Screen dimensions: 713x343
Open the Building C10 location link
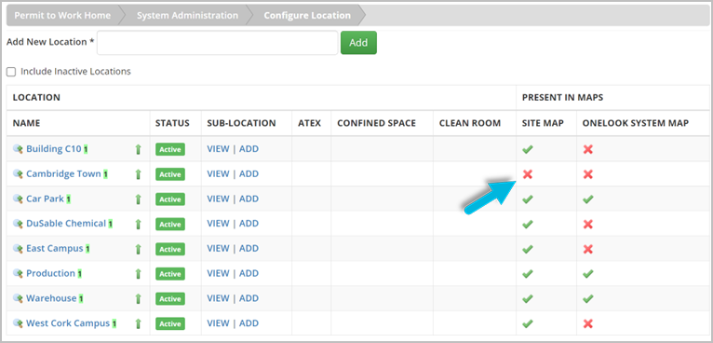point(54,149)
